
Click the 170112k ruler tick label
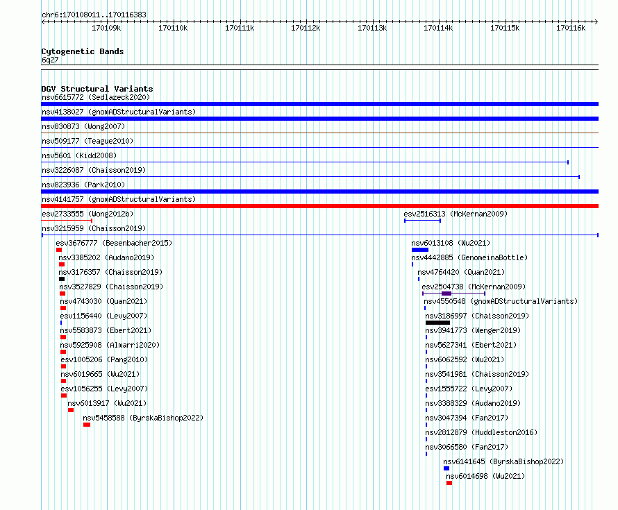tap(306, 28)
